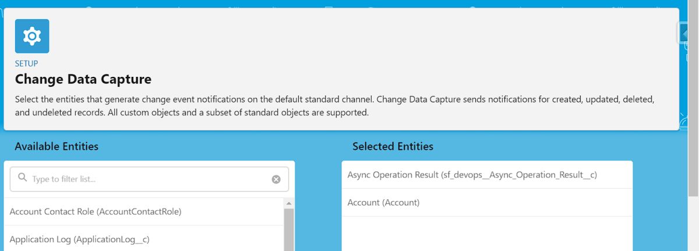Click the Available Entities scroll up arrow
Viewport: 699px width, 251px height.
[288, 203]
